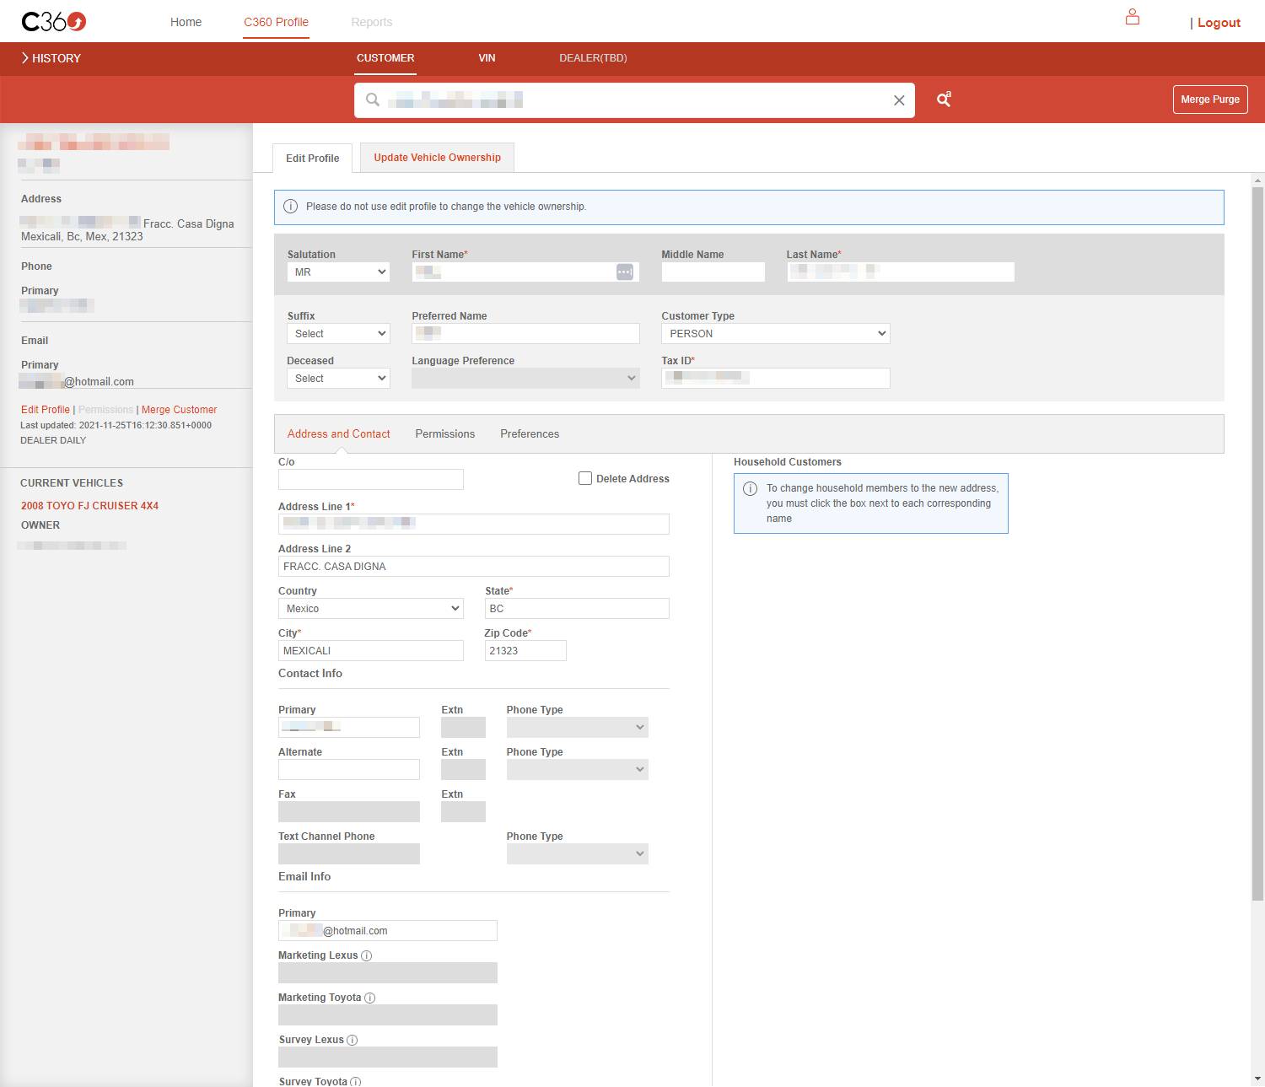Image resolution: width=1265 pixels, height=1087 pixels.
Task: Click Marketing Toyota info icon
Action: tap(369, 998)
